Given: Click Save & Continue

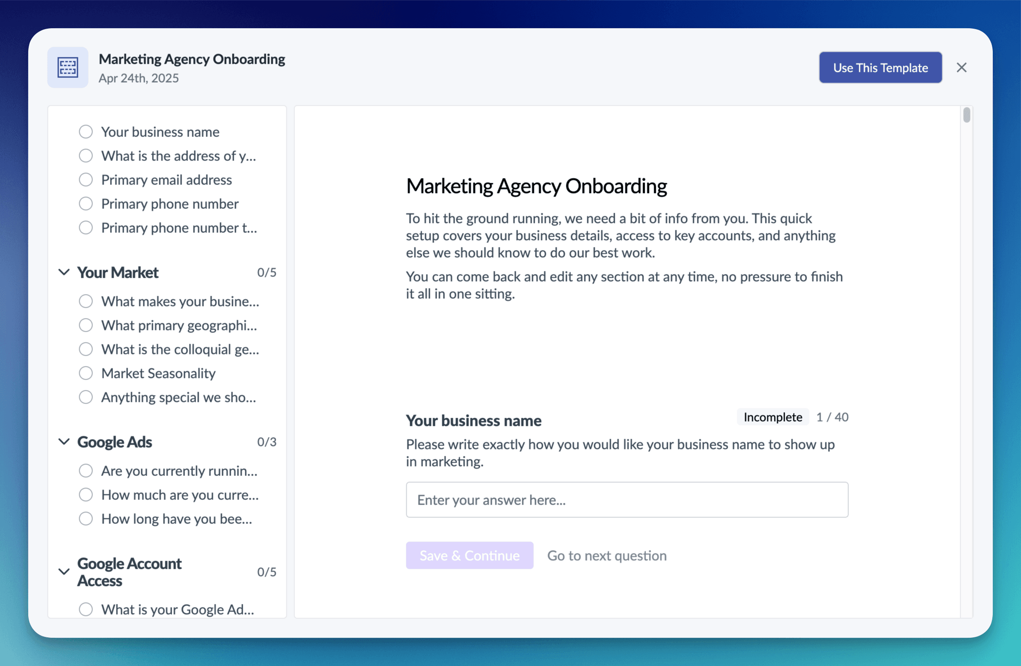Looking at the screenshot, I should (469, 556).
